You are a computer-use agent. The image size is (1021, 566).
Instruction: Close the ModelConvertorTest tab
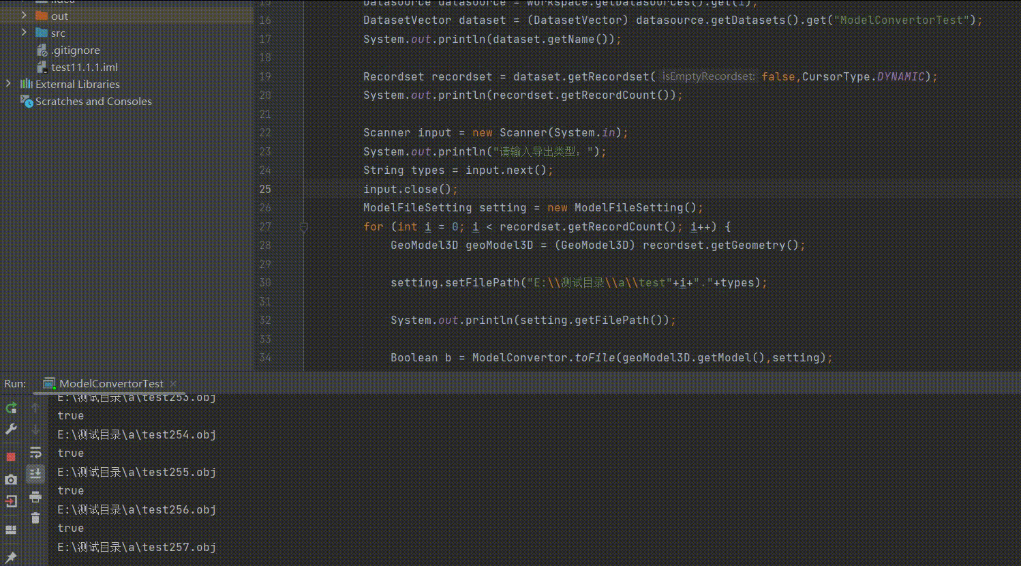tap(172, 383)
